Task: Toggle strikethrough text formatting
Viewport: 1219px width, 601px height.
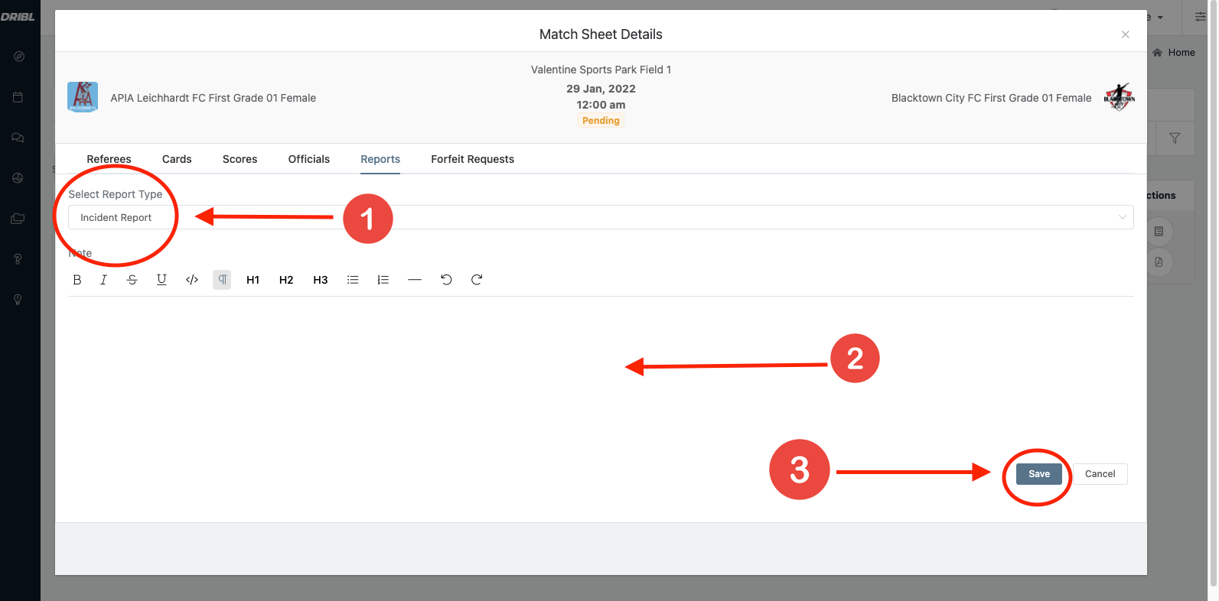Action: coord(132,280)
